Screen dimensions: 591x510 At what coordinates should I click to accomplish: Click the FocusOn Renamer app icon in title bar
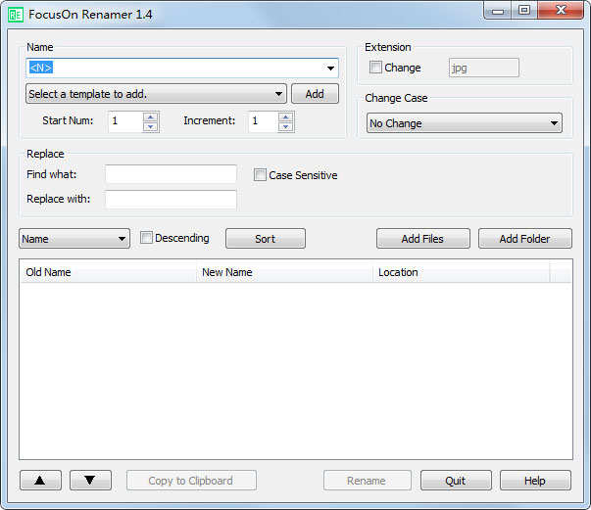pos(16,15)
